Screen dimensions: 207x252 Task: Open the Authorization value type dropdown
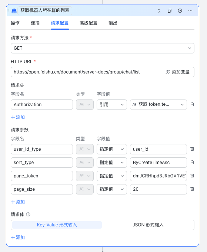[112, 105]
